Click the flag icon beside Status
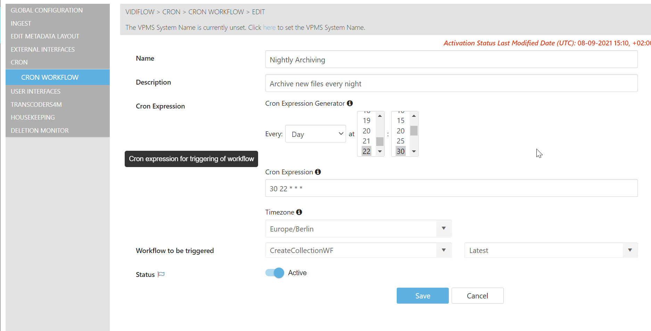This screenshot has width=651, height=331. [x=161, y=275]
